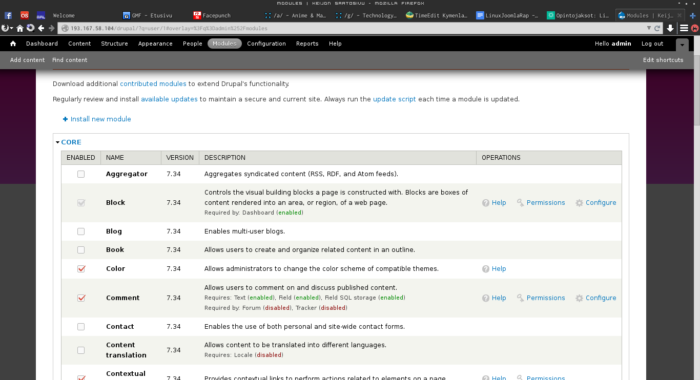Viewport: 700px width, 380px height.
Task: Enable the Contact module checkbox
Action: [81, 327]
